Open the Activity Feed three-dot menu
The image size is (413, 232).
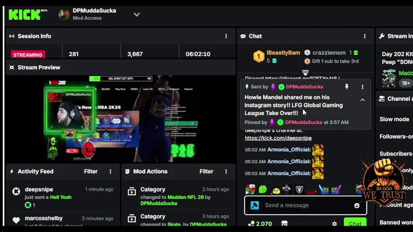coord(110,171)
